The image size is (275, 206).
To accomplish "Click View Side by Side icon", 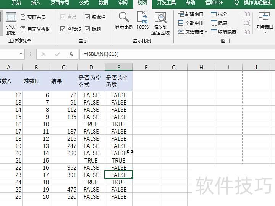I will [247, 14].
